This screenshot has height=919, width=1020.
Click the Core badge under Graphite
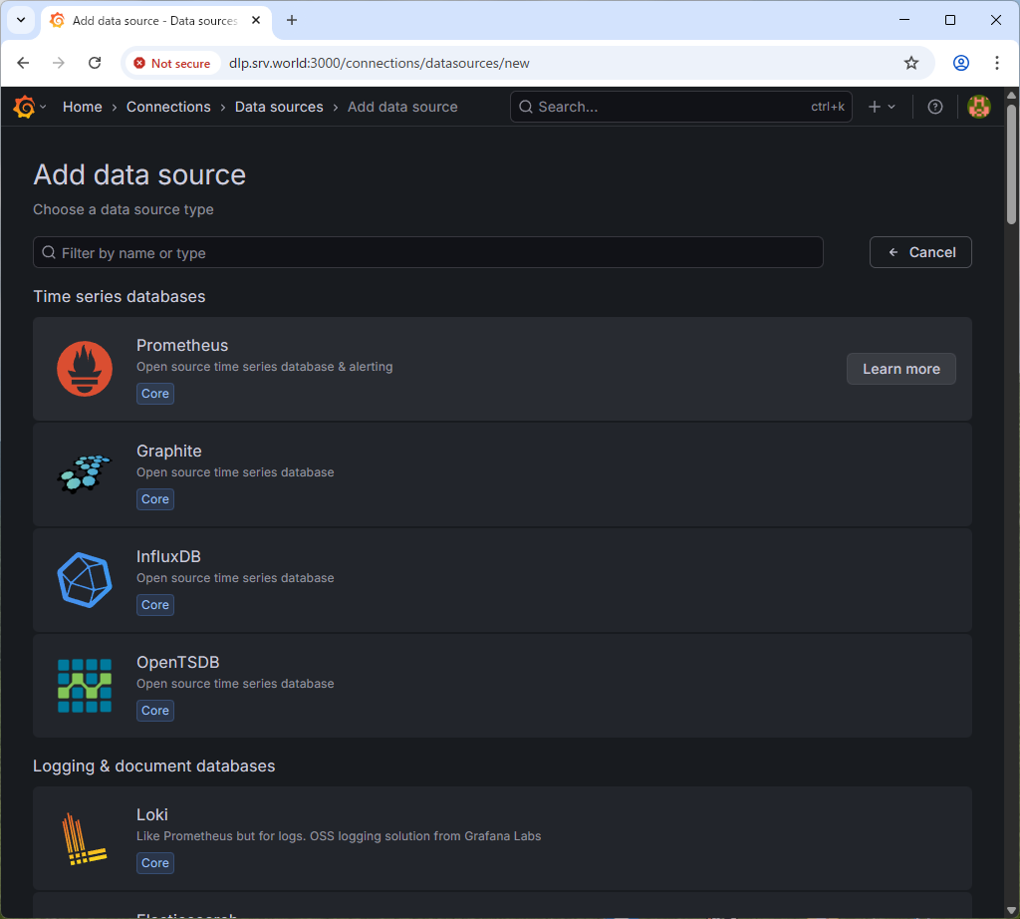tap(155, 499)
